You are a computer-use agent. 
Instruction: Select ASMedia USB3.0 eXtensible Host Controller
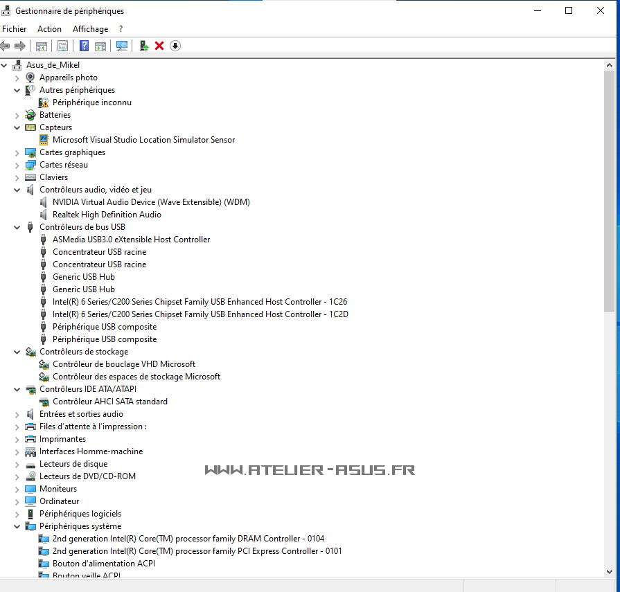(131, 240)
